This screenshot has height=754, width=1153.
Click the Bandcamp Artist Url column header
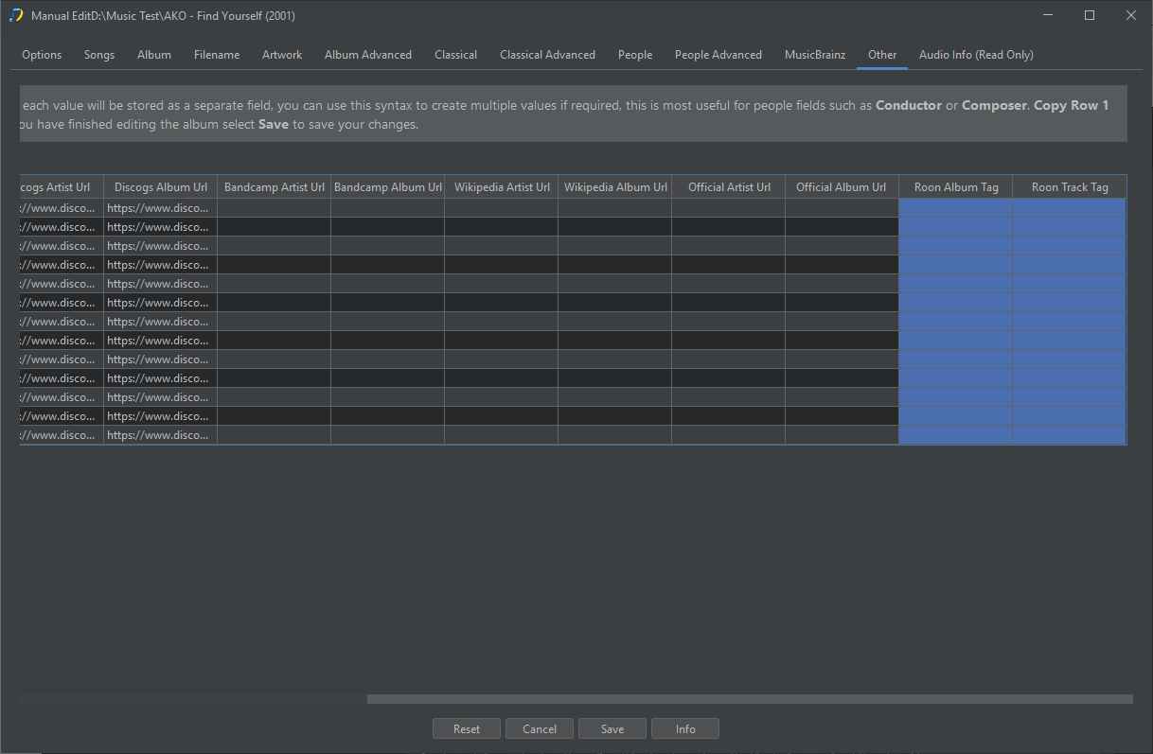coord(275,187)
